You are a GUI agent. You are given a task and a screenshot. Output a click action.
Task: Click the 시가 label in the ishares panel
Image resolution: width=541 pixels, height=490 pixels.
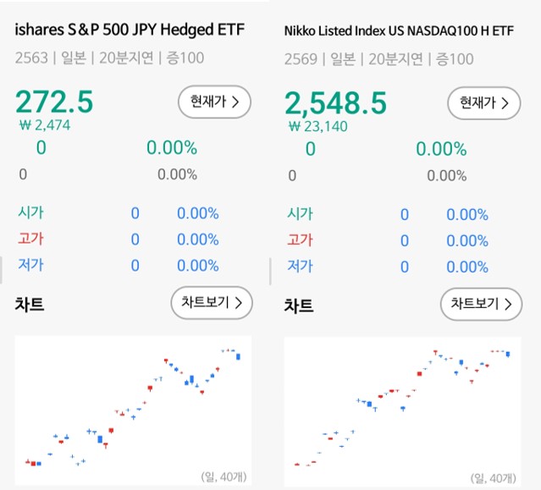30,212
